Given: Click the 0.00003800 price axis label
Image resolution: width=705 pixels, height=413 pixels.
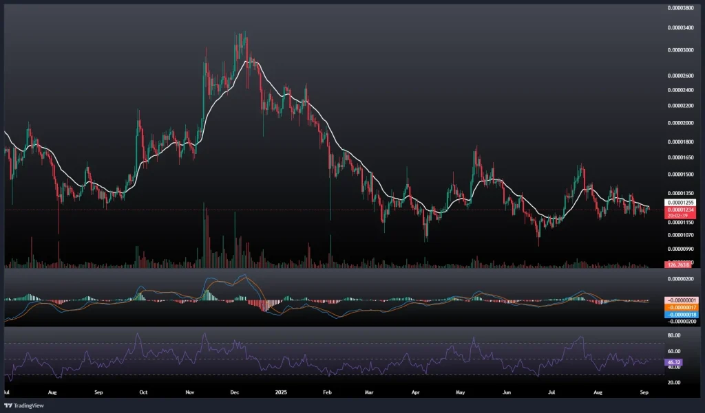Looking at the screenshot, I should (x=681, y=8).
